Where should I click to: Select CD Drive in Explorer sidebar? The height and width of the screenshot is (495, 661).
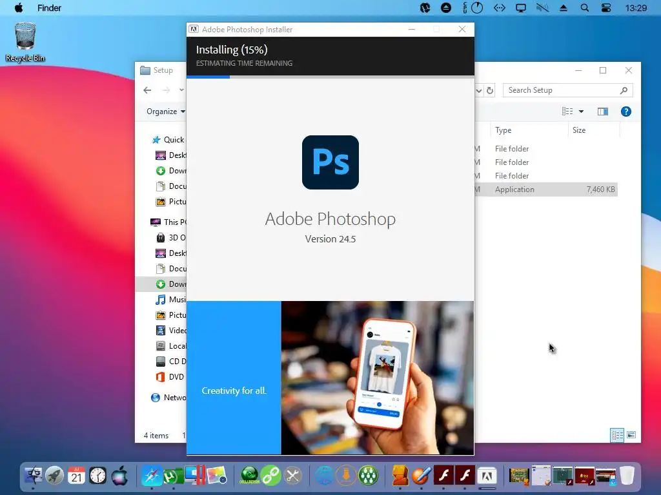click(170, 361)
